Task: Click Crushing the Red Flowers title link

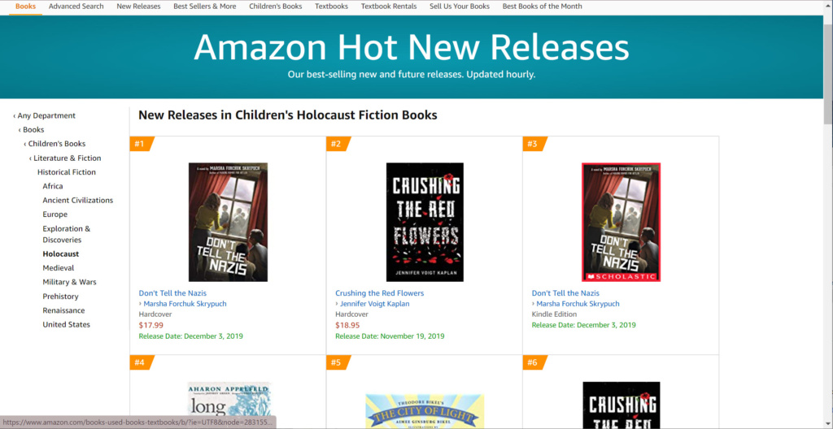Action: (x=379, y=293)
